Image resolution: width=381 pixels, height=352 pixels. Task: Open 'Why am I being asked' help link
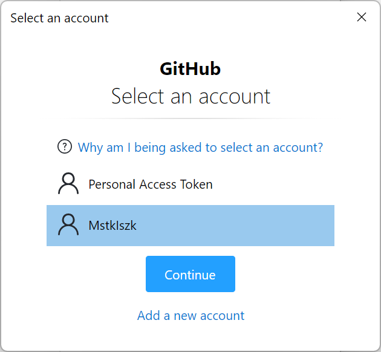(200, 148)
